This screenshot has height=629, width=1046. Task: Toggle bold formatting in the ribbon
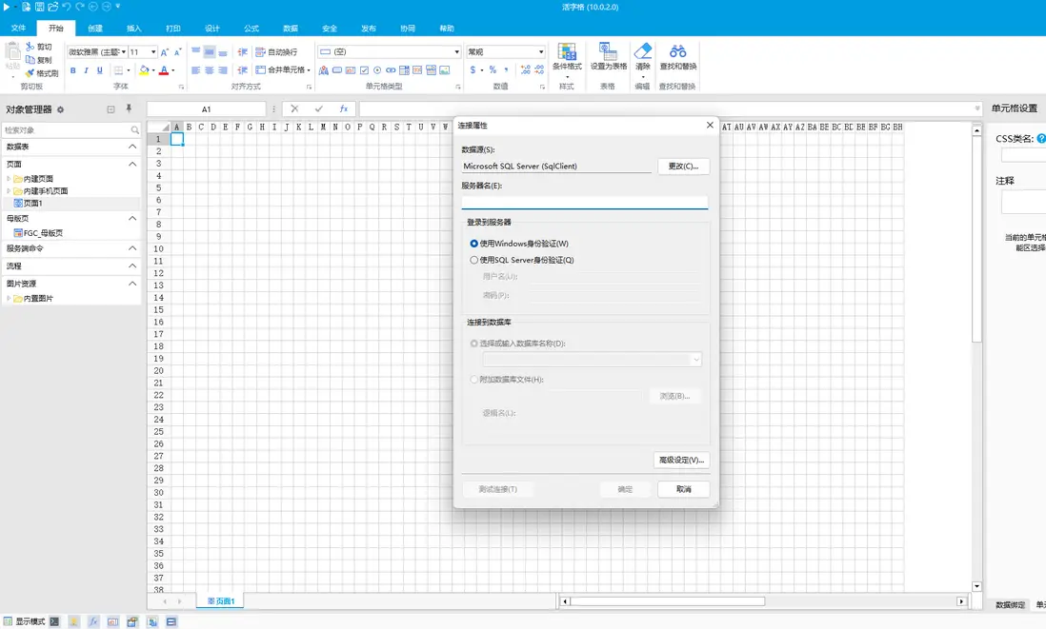point(73,70)
